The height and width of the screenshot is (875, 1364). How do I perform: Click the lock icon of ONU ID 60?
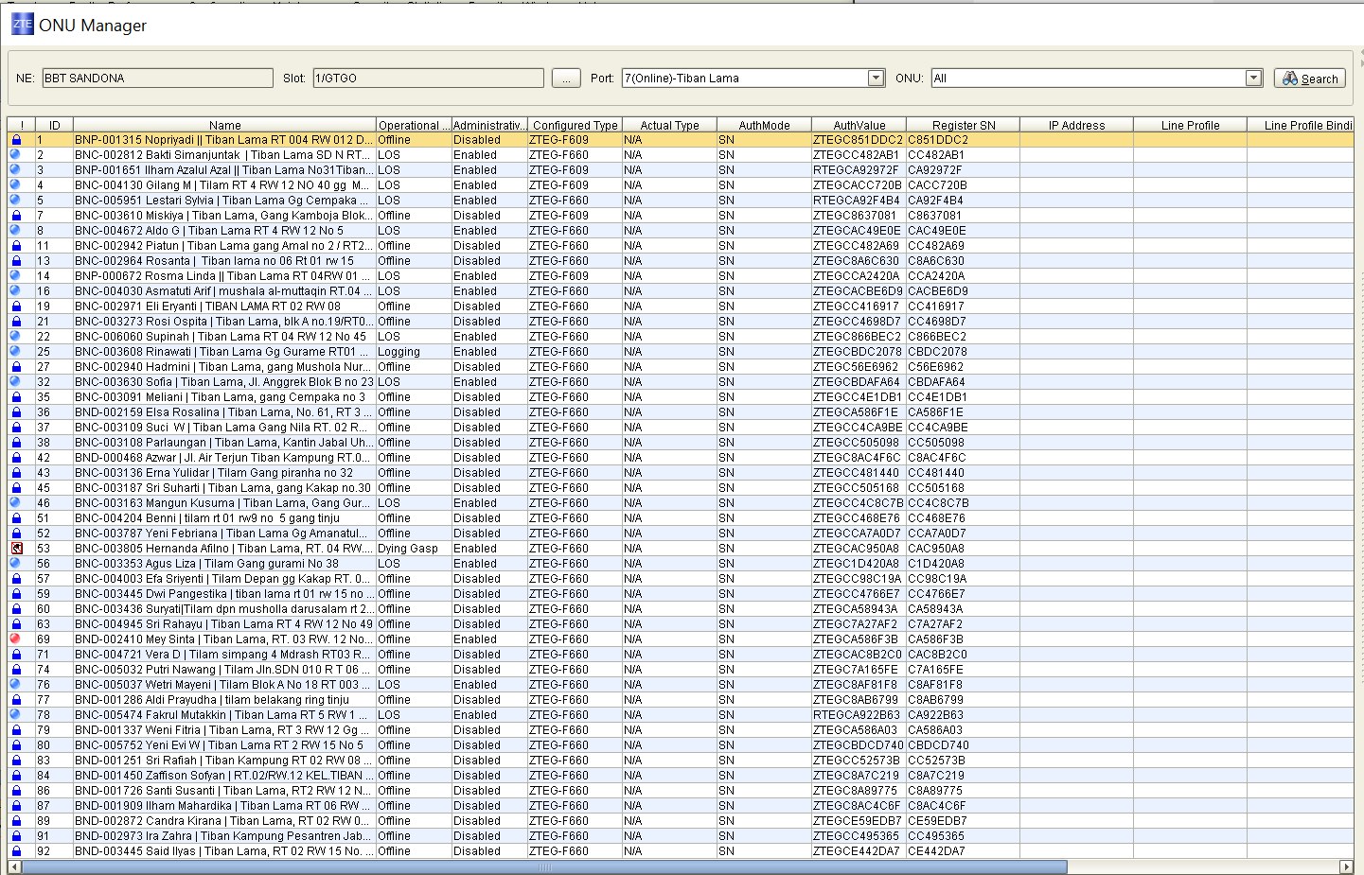(x=16, y=609)
